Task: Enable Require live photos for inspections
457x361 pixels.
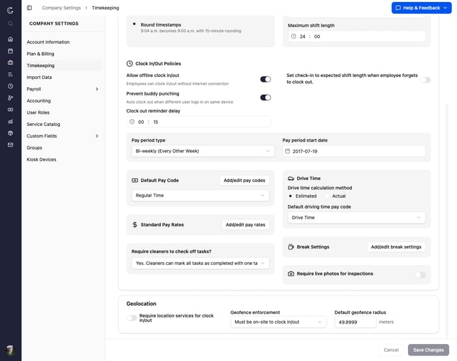Action: pyautogui.click(x=420, y=274)
